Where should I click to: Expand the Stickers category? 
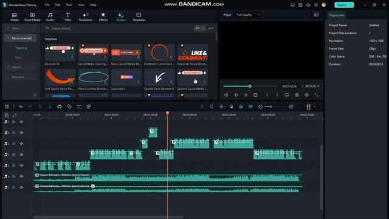[8, 68]
